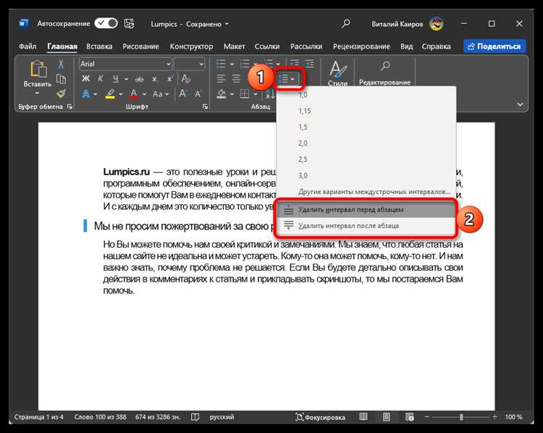Switch to the Макет tab

(234, 46)
